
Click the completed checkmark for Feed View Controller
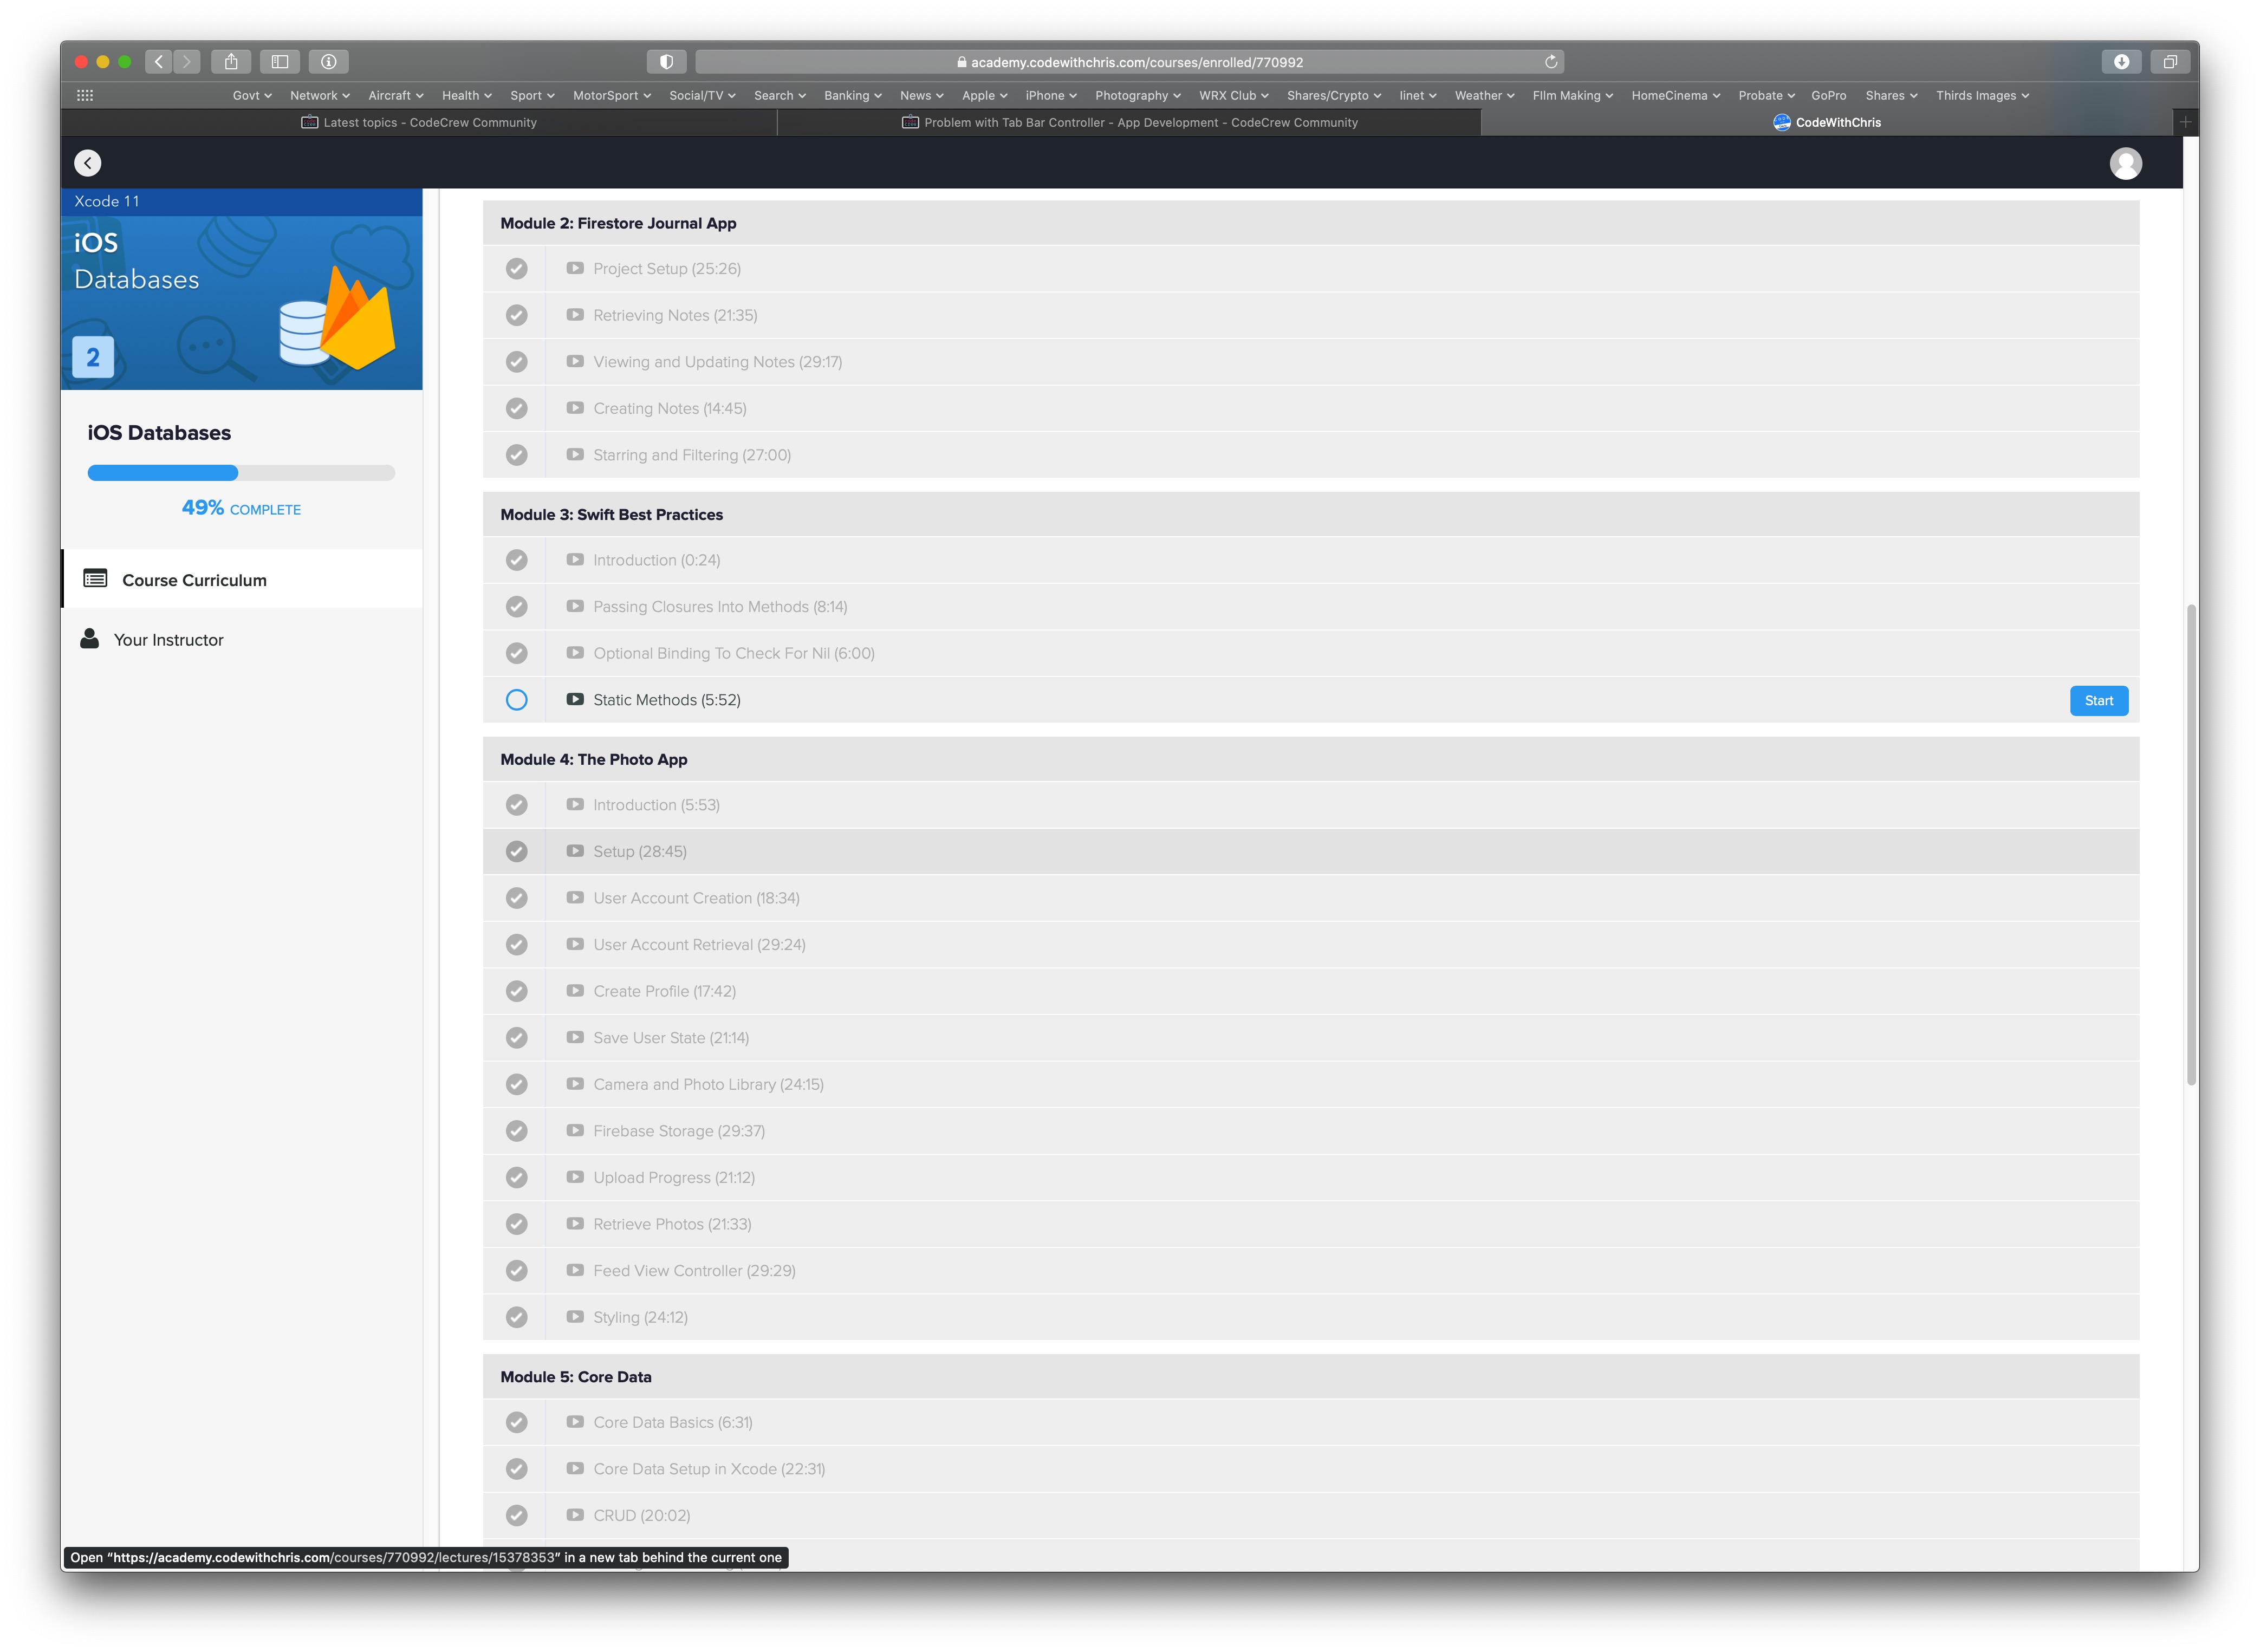click(516, 1270)
